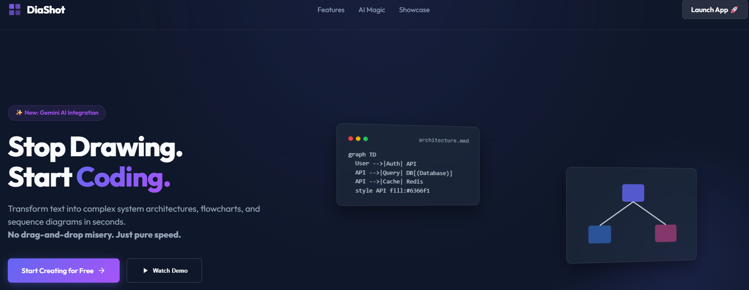Viewport: 749px width, 290px height.
Task: Click the gradient 'Coding.' headline word
Action: 124,177
